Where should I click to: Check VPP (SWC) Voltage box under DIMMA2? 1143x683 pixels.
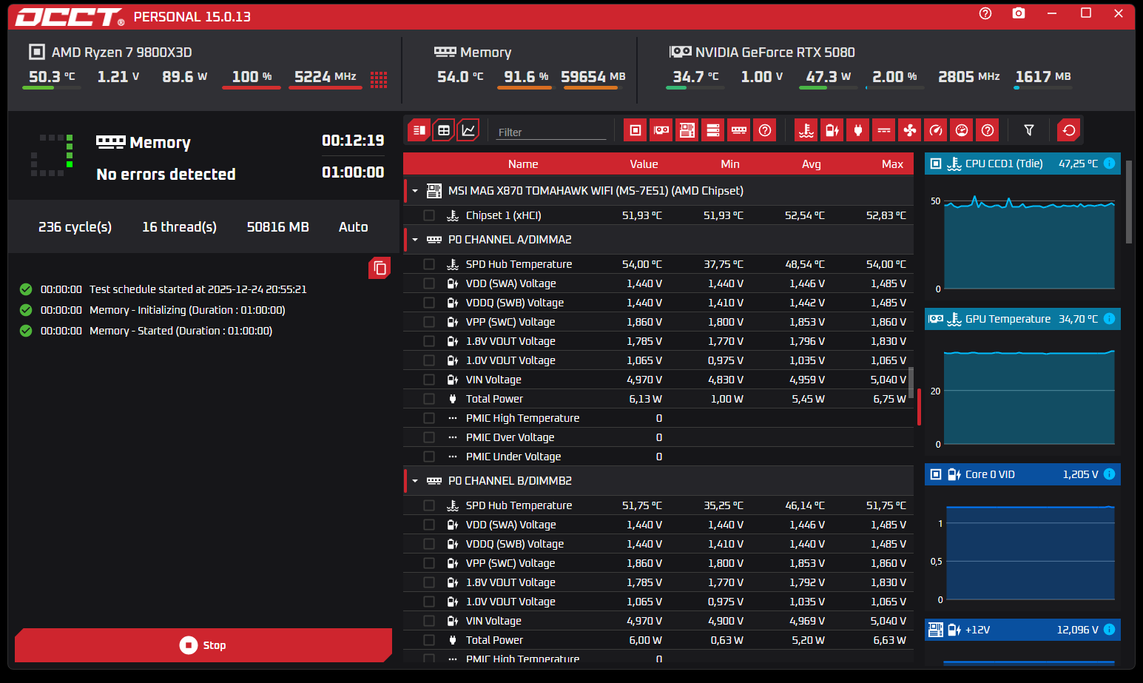click(x=429, y=322)
